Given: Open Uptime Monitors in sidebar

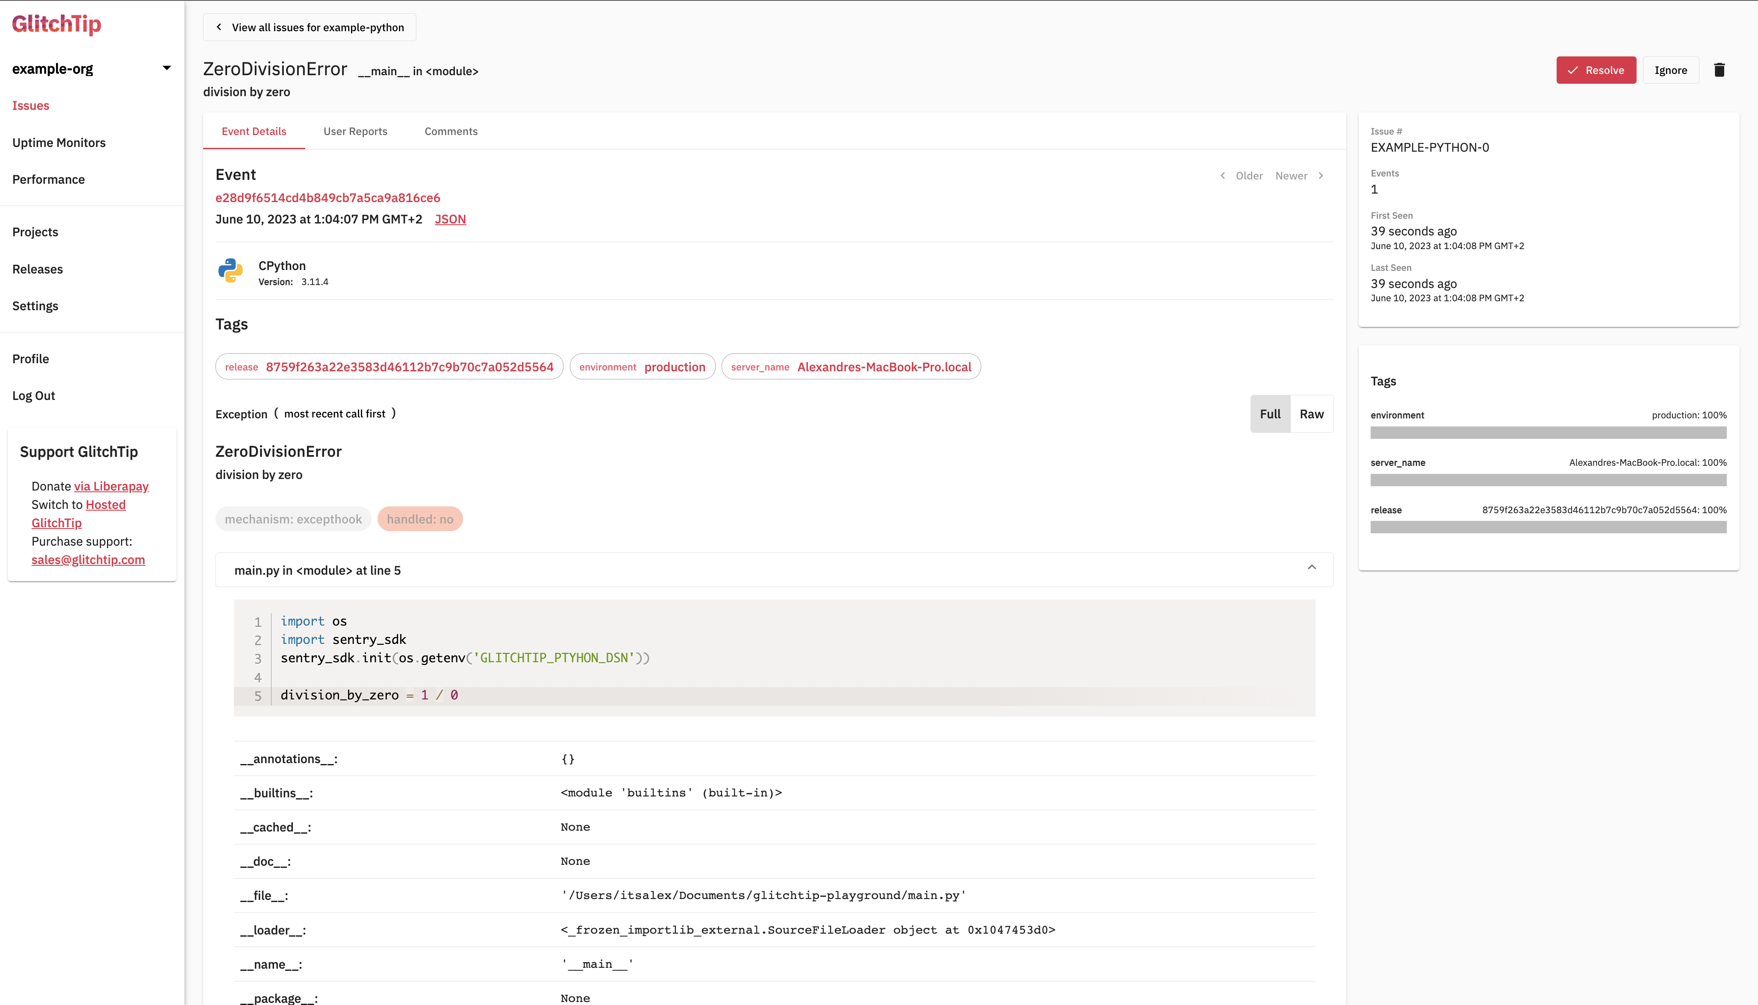Looking at the screenshot, I should point(59,142).
